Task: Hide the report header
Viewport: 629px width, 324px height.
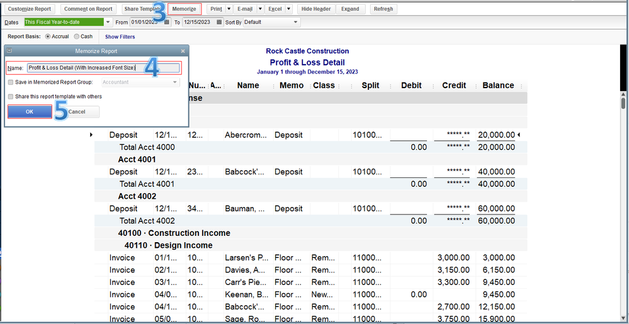Action: tap(316, 9)
